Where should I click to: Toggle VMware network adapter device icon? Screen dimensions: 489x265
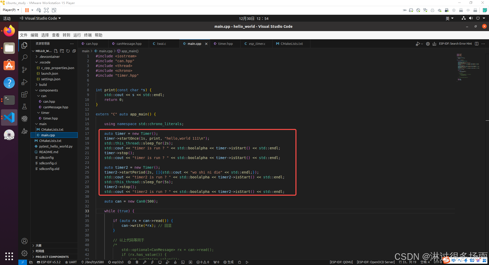[425, 10]
